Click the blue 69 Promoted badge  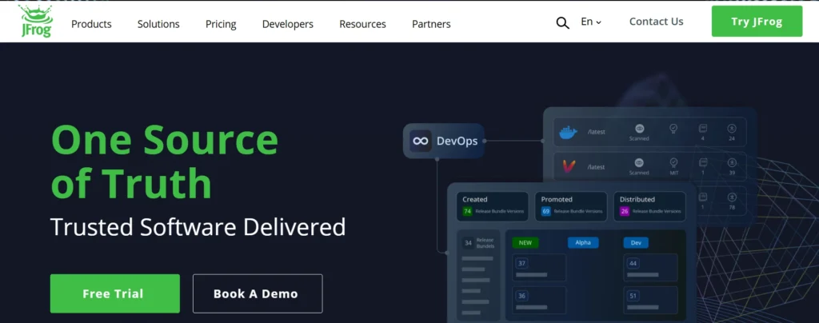[x=545, y=211]
